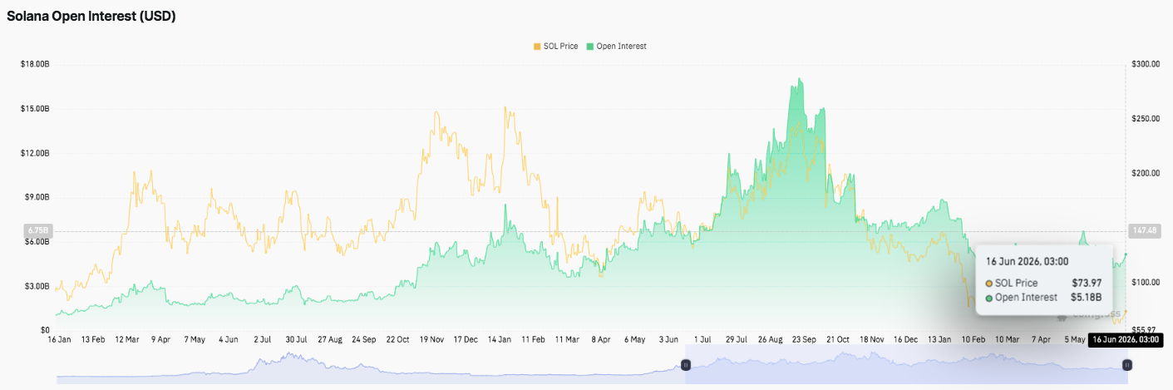Screen dimensions: 1173x390
Task: Click the 8 Apr x-axis date label
Action: (600, 340)
